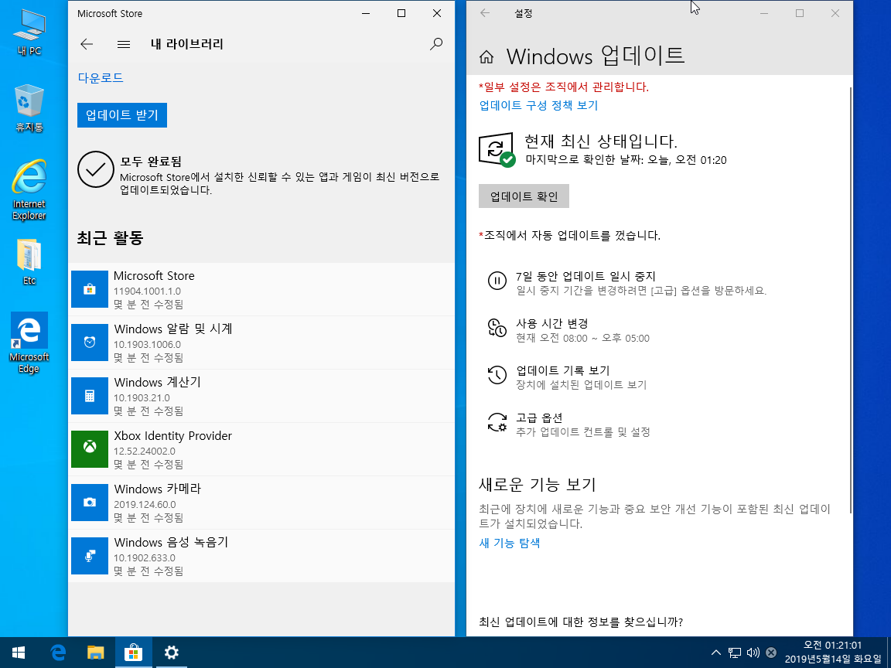The image size is (891, 668).
Task: Select Windows 카메라 row title
Action: 158,489
